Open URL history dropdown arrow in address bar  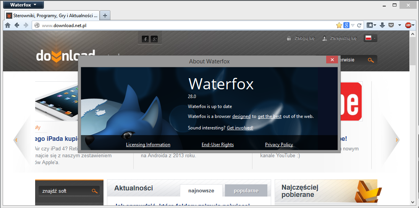point(353,25)
